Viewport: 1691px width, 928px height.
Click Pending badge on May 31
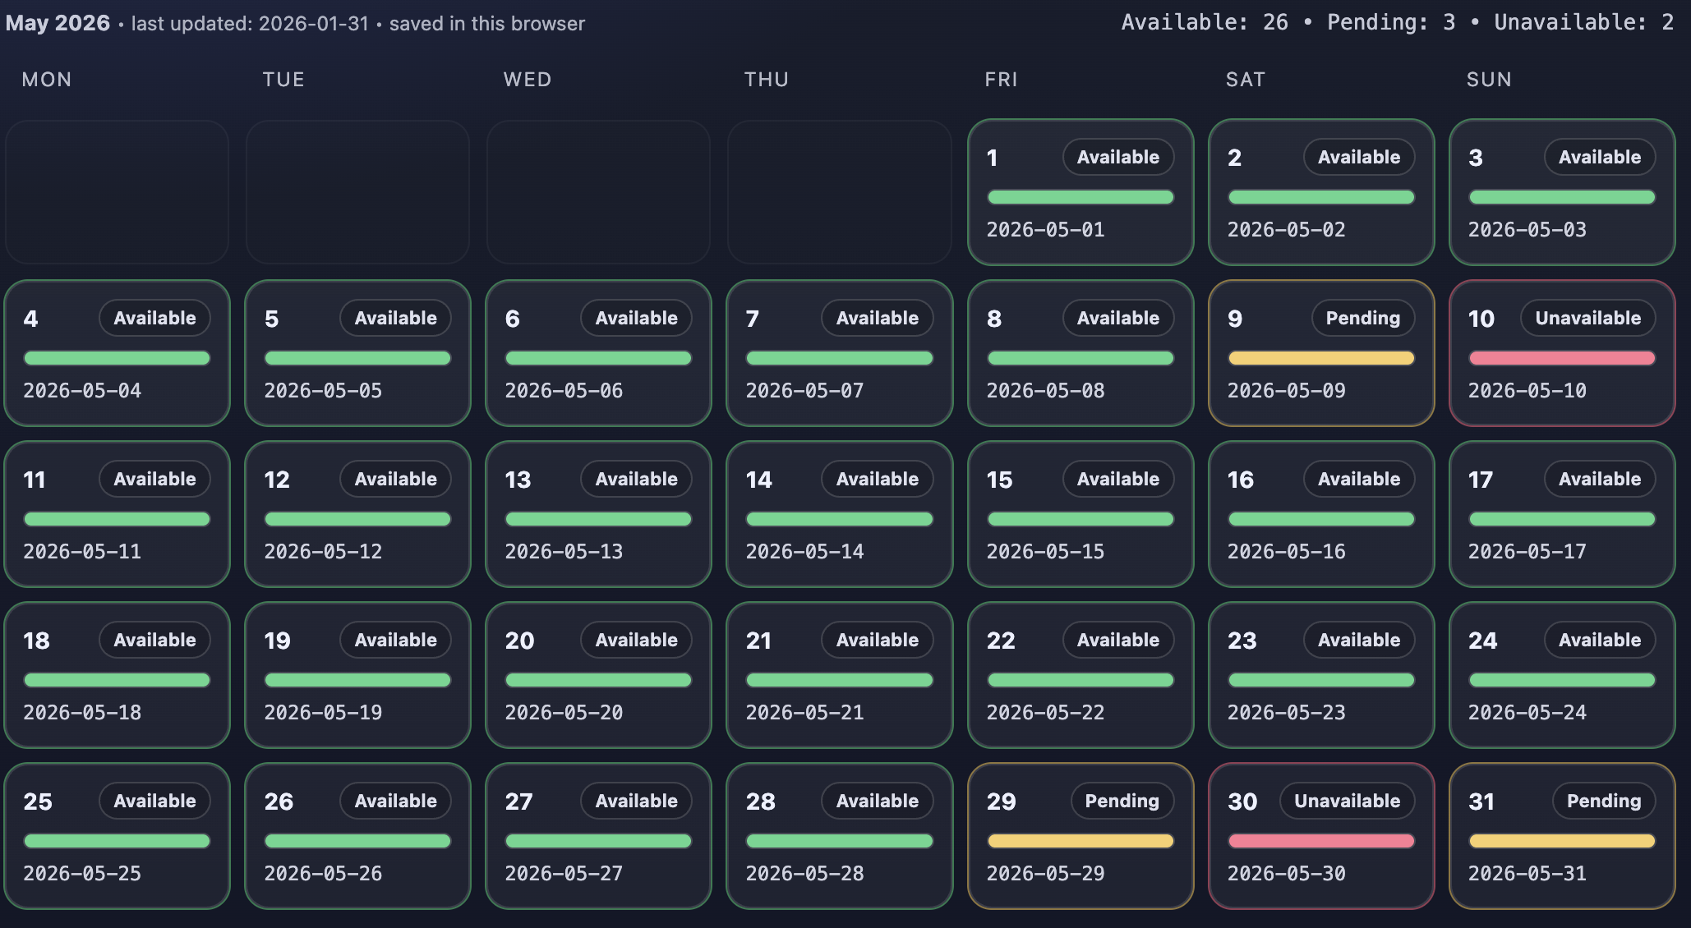click(x=1603, y=801)
